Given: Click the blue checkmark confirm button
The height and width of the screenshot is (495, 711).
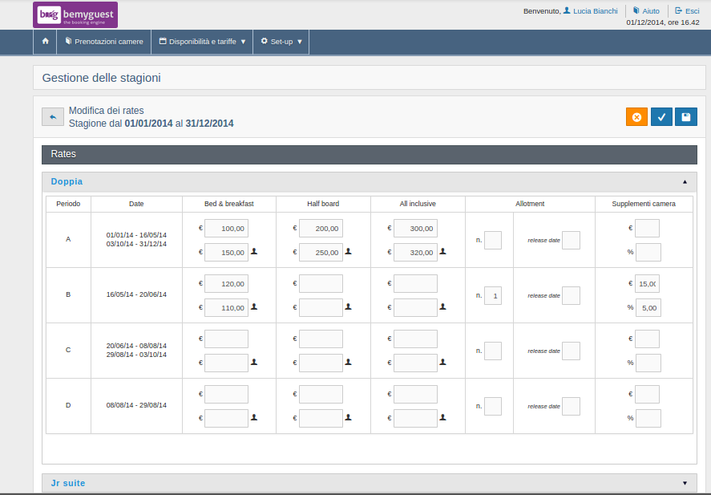Looking at the screenshot, I should coord(661,117).
